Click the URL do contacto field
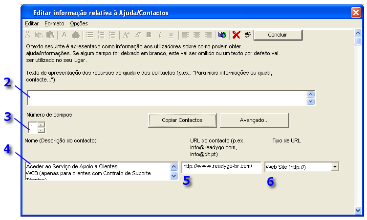This screenshot has width=367, height=220. (221, 167)
